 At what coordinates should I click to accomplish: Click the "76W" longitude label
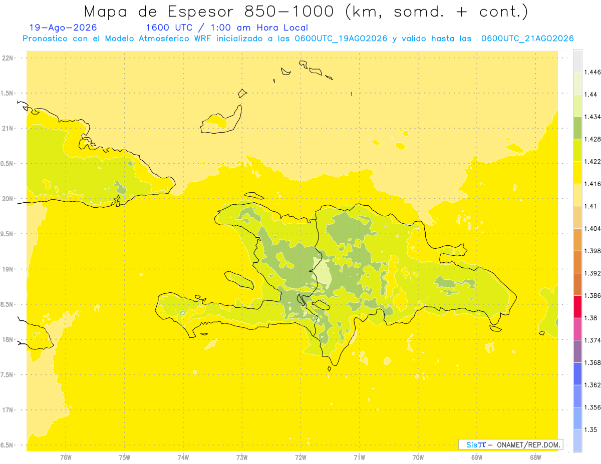pos(66,457)
